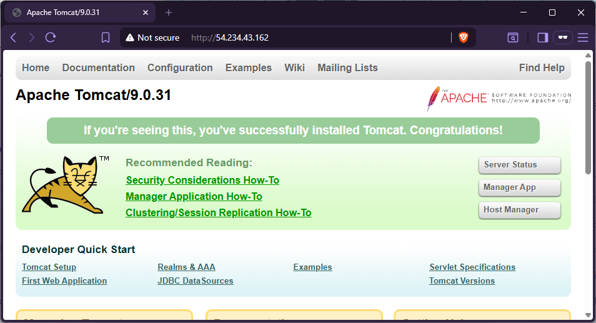Open the Not secure site warning
The image size is (596, 323).
pos(153,37)
